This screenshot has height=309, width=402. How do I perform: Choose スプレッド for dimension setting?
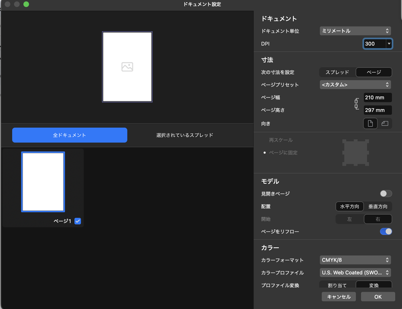[337, 72]
